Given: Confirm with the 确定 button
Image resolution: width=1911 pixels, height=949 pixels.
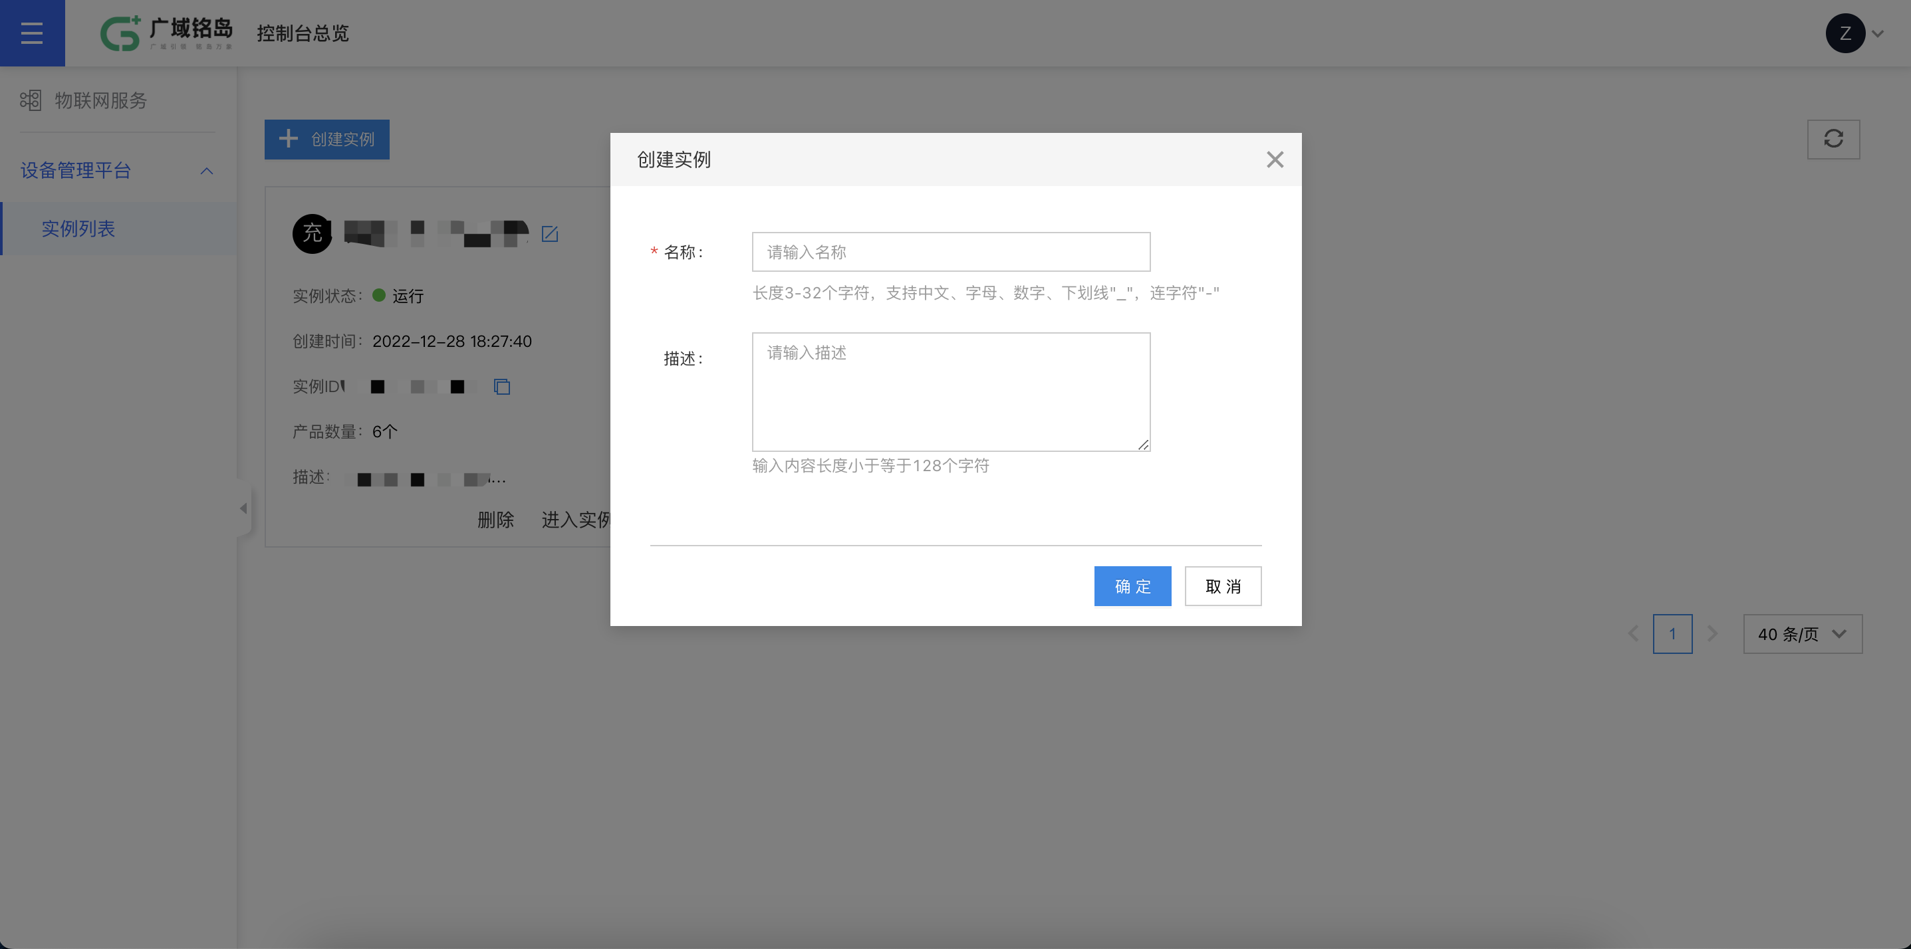Looking at the screenshot, I should tap(1133, 586).
